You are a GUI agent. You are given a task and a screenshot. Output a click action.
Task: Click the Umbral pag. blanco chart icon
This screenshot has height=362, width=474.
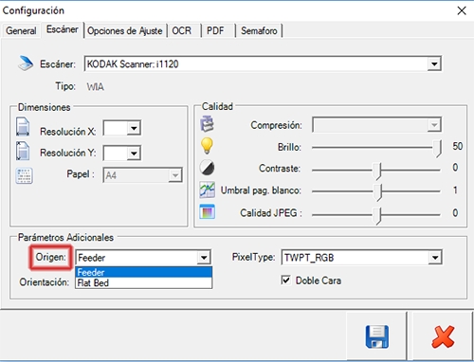point(207,190)
